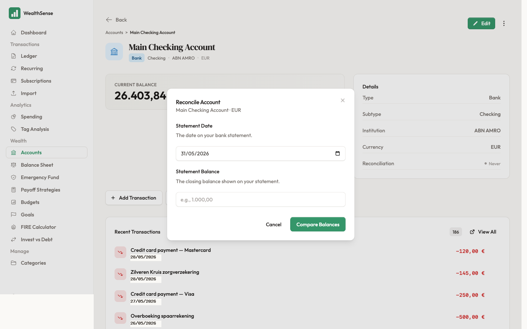Screen dimensions: 527x329
Task: Click the Accounts breadcrumb link
Action: pos(114,33)
